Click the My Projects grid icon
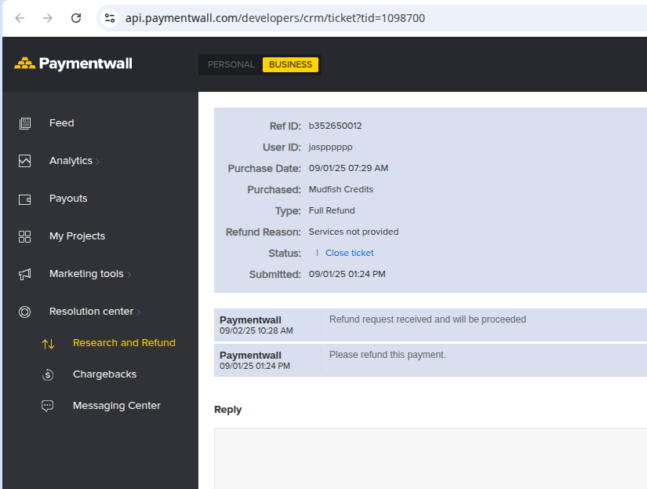 25,236
